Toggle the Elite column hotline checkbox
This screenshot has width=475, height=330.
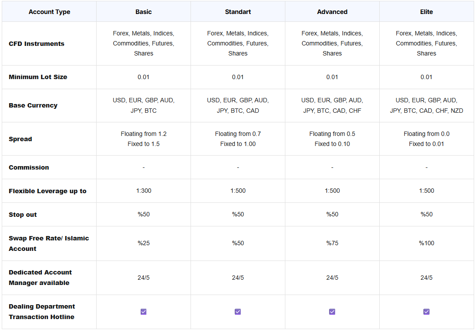point(426,312)
